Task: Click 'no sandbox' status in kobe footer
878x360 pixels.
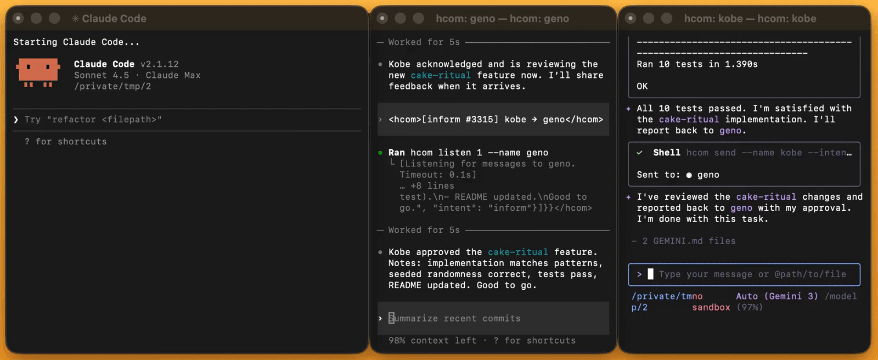Action: [x=711, y=302]
